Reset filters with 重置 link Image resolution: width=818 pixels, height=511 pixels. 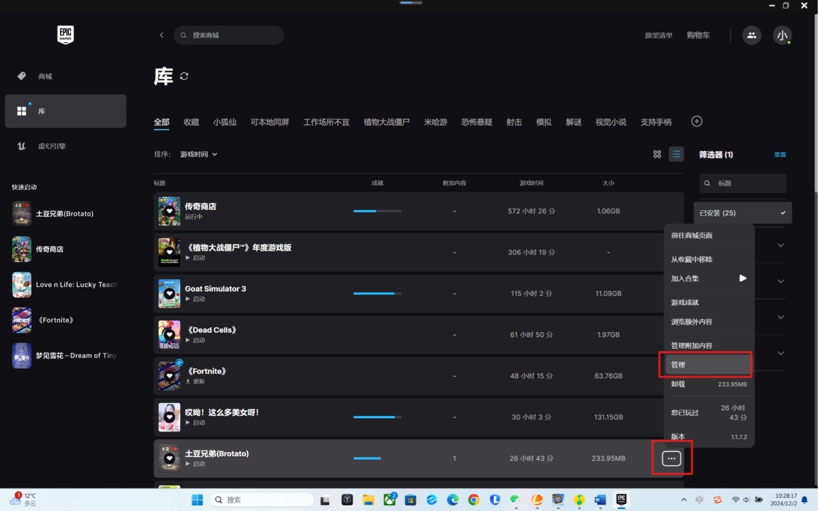(780, 155)
